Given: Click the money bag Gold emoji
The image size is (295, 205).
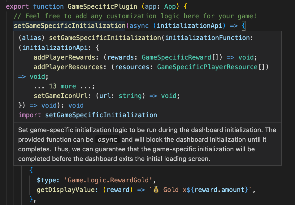Looking at the screenshot, I should [x=156, y=189].
